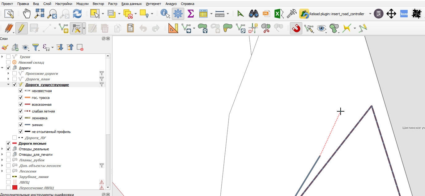This screenshot has height=196, width=425.
Task: Activate the Identify Features tool
Action: coord(165,14)
